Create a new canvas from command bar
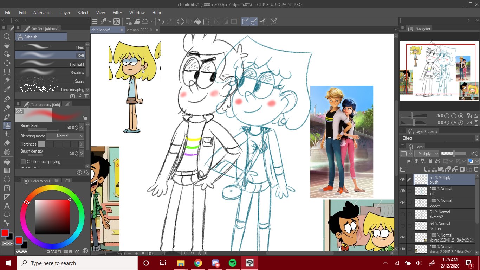The height and width of the screenshot is (270, 480). click(x=128, y=21)
